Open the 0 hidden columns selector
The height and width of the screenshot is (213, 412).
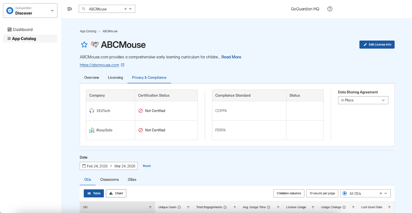click(289, 193)
